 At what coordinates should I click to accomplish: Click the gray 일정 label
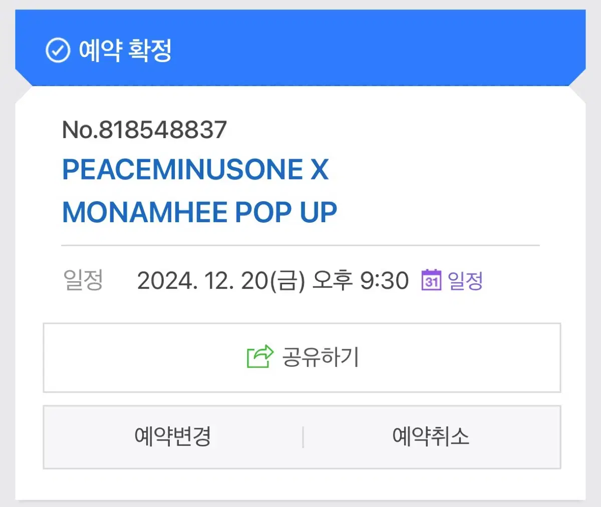(83, 280)
